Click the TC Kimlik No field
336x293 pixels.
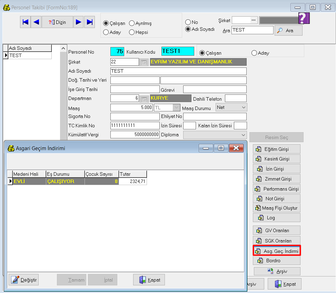[x=135, y=126]
